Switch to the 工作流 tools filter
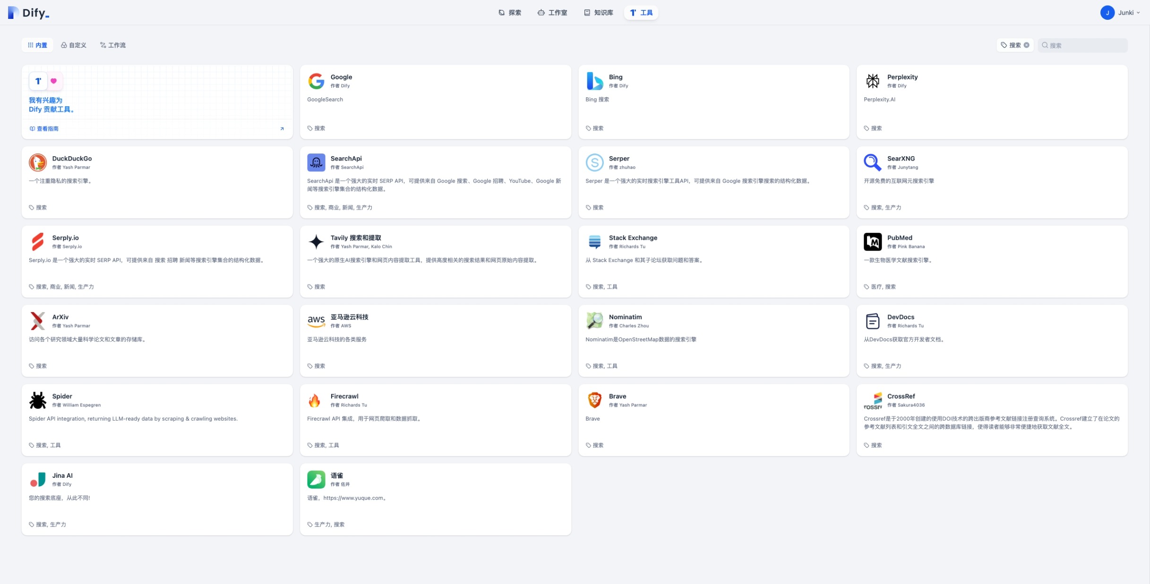This screenshot has width=1150, height=584. 113,45
